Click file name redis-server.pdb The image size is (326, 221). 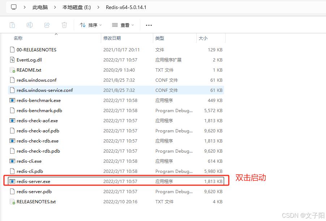tap(34, 192)
